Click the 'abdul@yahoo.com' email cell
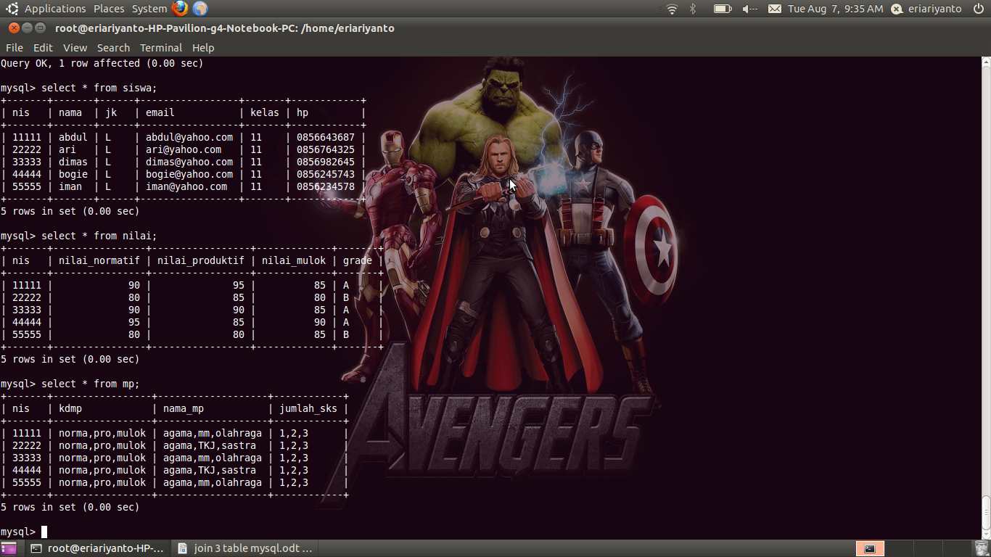 (x=189, y=137)
